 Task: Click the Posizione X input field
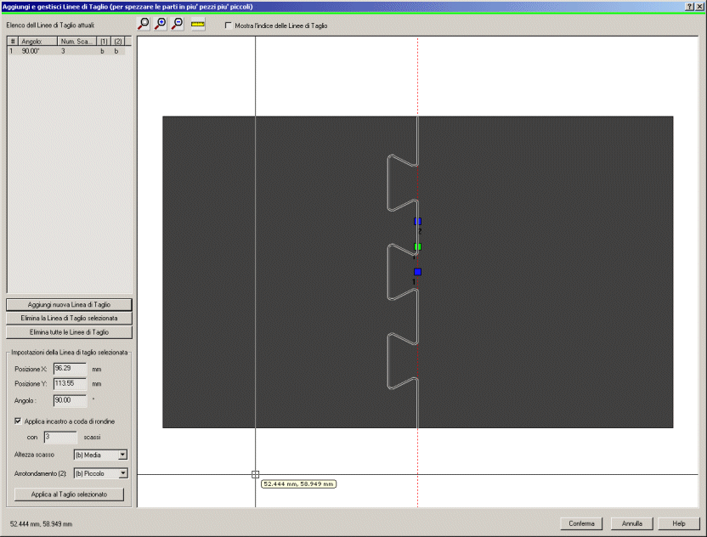70,369
